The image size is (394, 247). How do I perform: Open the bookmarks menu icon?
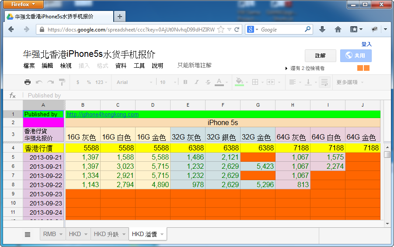pyautogui.click(x=354, y=29)
